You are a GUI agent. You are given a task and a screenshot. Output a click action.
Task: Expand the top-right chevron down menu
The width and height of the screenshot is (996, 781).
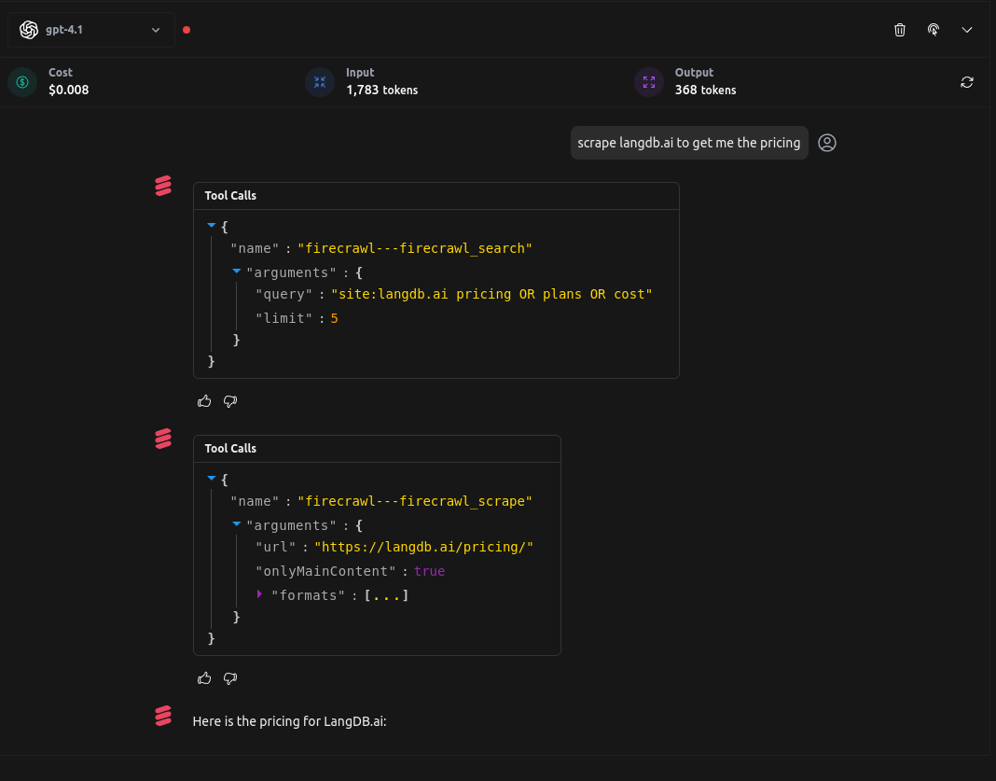[x=967, y=30]
